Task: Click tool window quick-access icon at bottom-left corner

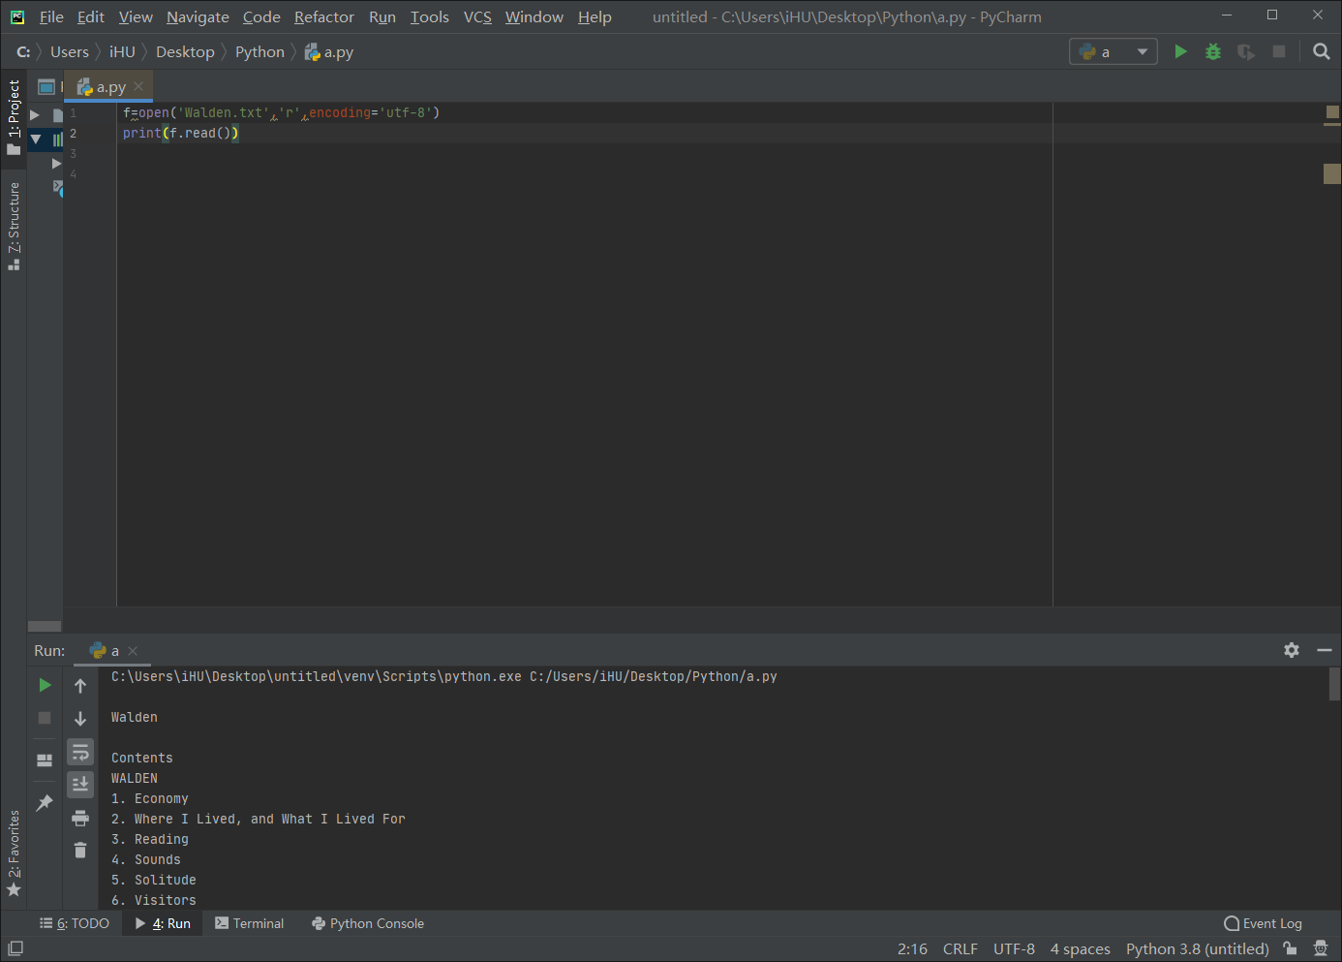Action: pyautogui.click(x=15, y=948)
